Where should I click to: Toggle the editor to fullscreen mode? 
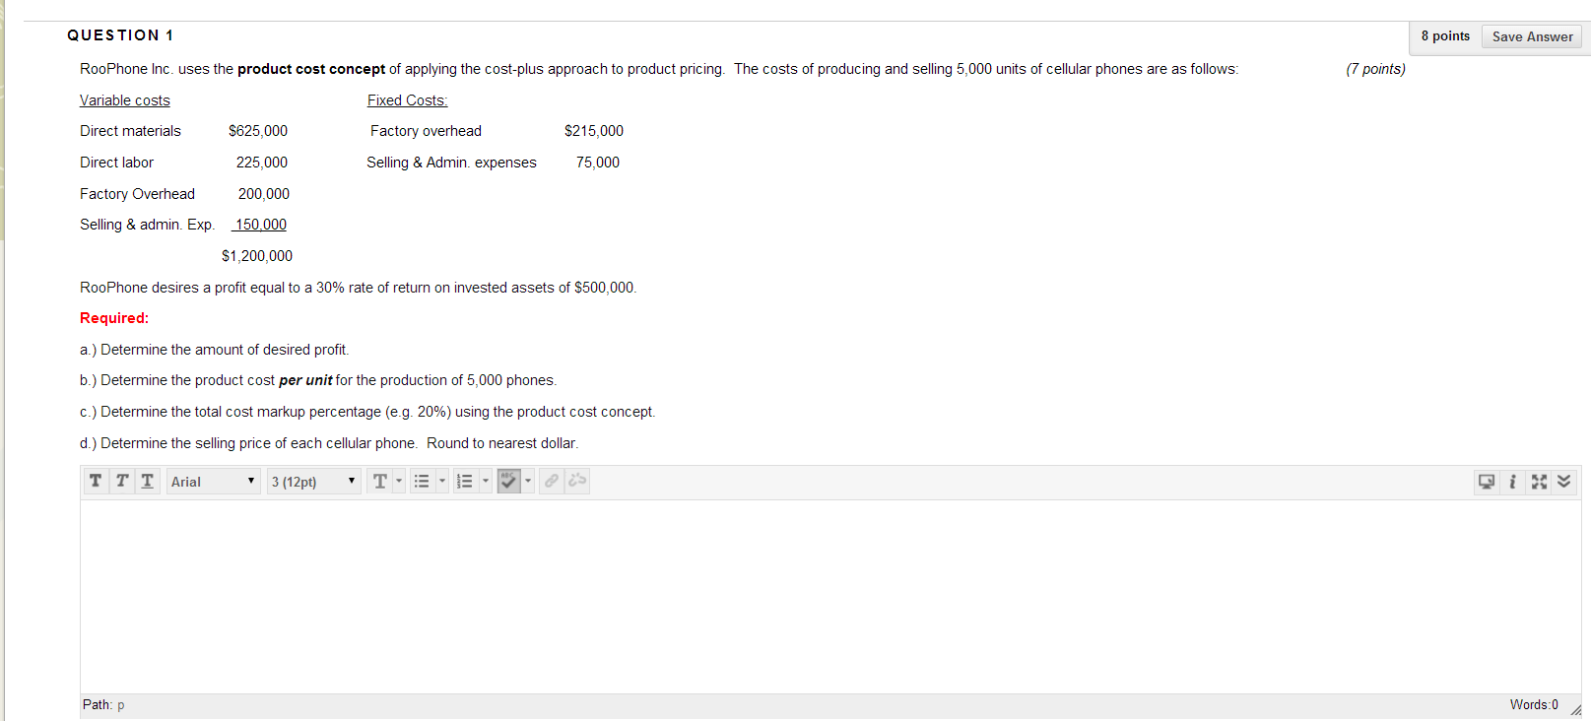tap(1539, 481)
